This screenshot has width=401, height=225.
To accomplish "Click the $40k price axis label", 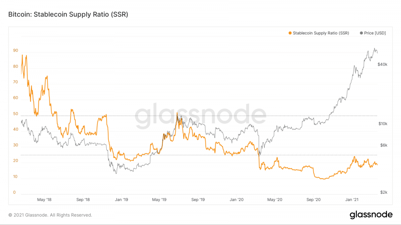I will pos(382,64).
